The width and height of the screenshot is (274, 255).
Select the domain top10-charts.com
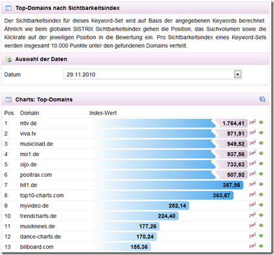pyautogui.click(x=42, y=195)
